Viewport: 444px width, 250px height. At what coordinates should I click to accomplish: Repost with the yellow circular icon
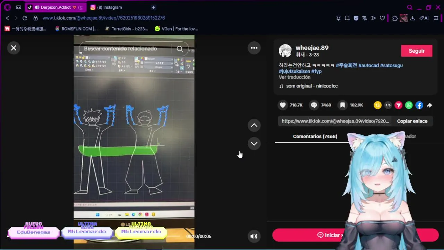[x=377, y=105]
